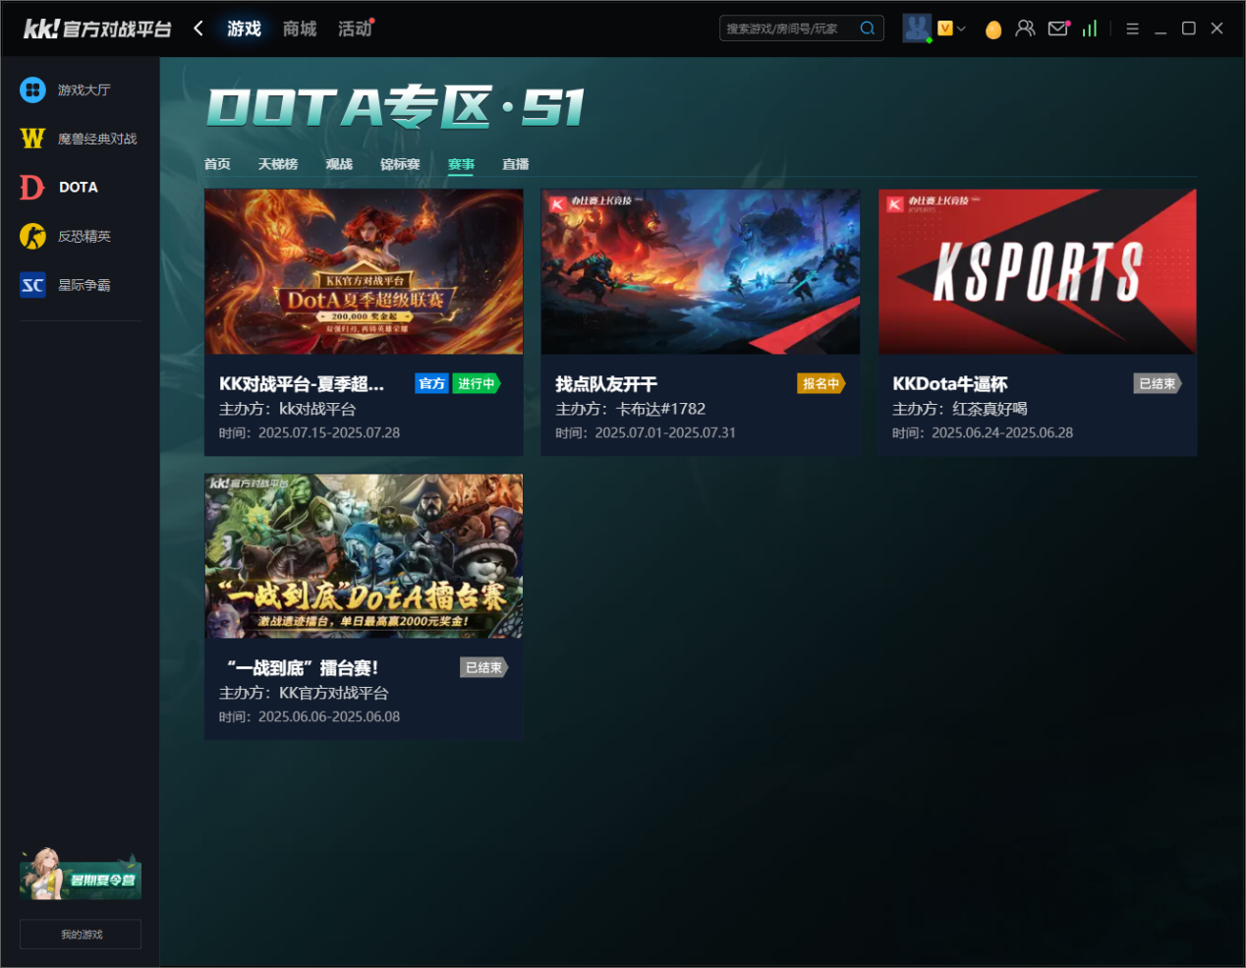1246x968 pixels.
Task: Click the back arrow next to logo
Action: pyautogui.click(x=198, y=28)
